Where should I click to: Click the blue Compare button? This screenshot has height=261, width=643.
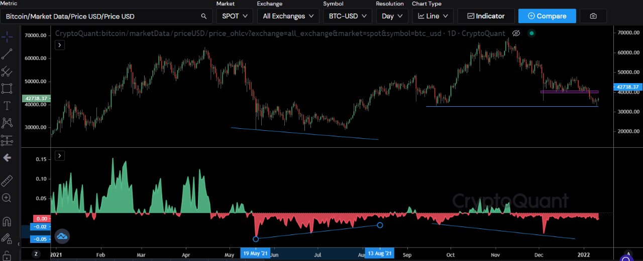547,16
